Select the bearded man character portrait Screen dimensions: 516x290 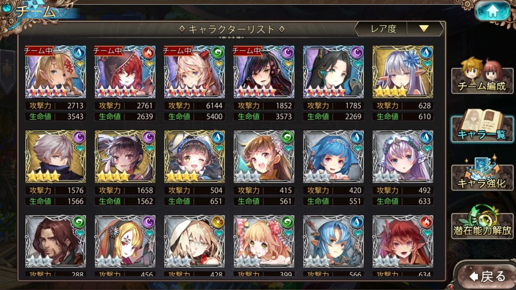click(55, 241)
